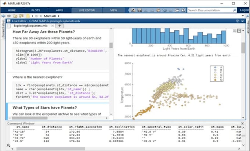Click code pane scrollbar down arrow
Screen dimensions: 250x151
(x=111, y=114)
